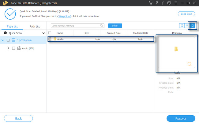Close the FoneLab Data Retriever window

click(x=194, y=3)
